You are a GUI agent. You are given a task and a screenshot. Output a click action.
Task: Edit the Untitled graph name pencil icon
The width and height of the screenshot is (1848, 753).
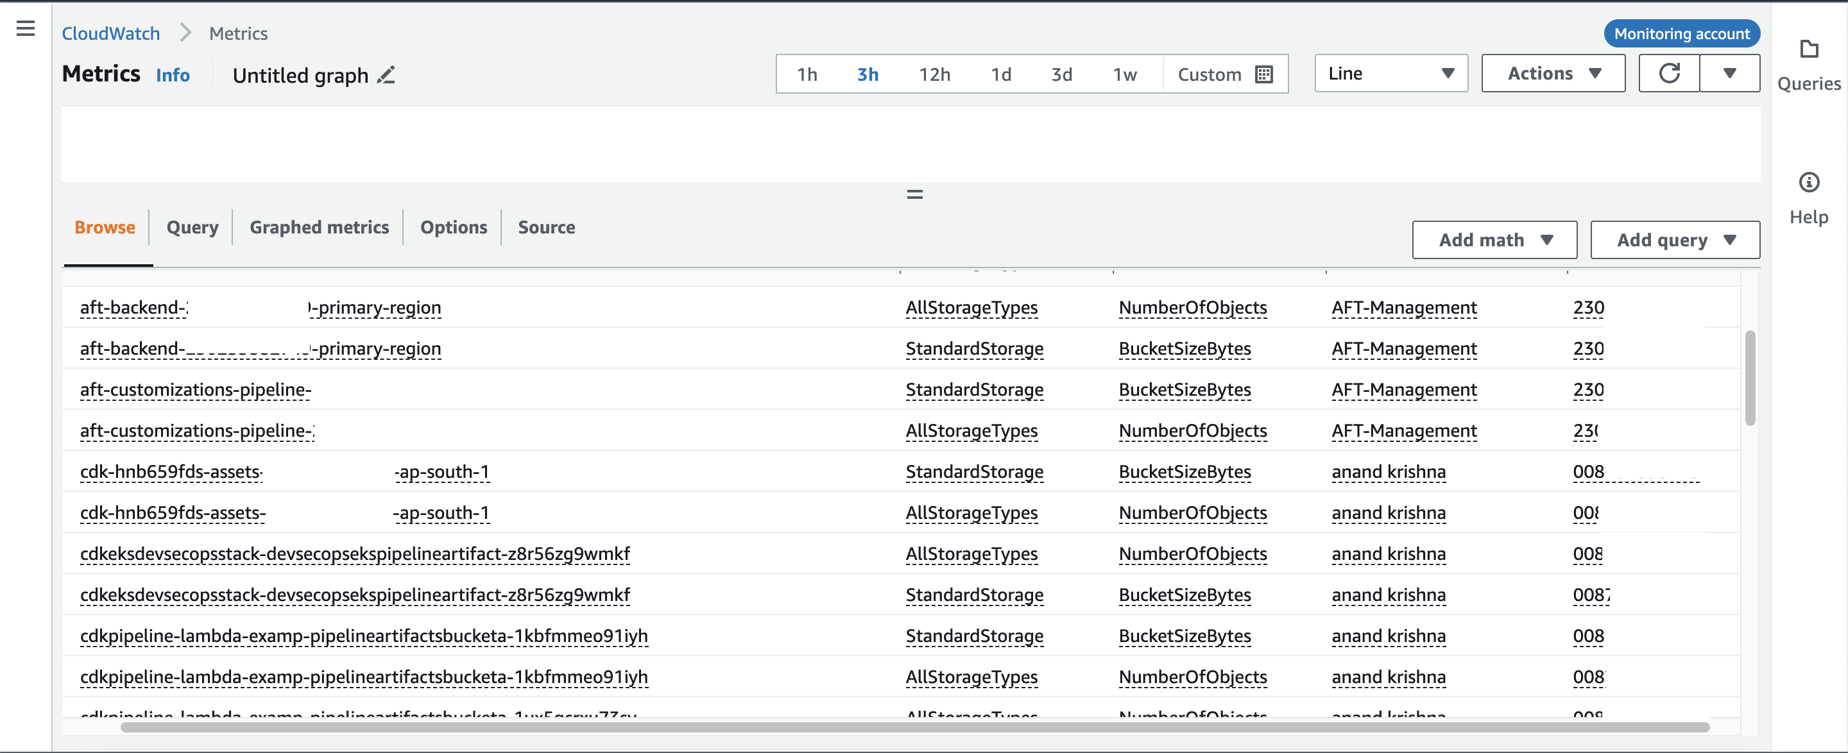pos(386,74)
